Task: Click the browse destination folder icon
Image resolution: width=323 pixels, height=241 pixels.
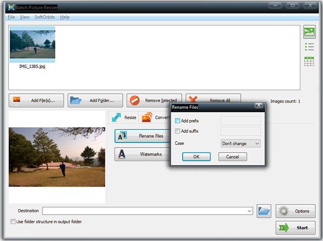Action: [x=264, y=211]
